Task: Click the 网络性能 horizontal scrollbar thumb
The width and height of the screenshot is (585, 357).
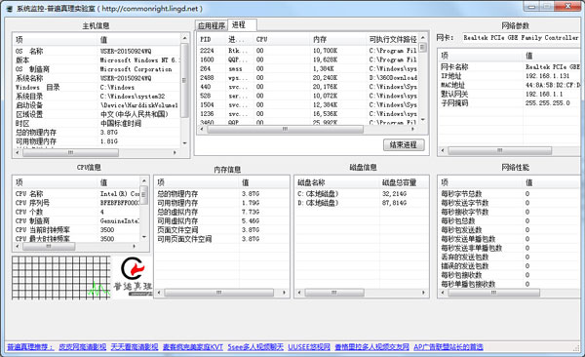Action: click(x=493, y=293)
